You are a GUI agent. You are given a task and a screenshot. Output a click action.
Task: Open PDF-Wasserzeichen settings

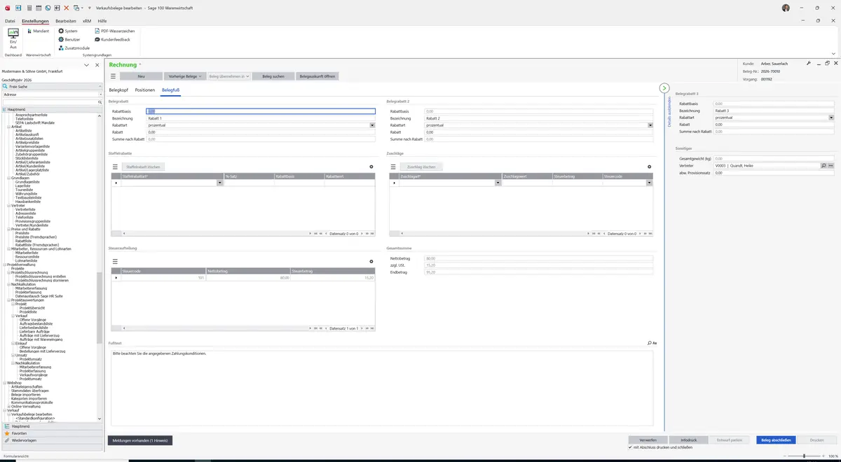tap(114, 31)
